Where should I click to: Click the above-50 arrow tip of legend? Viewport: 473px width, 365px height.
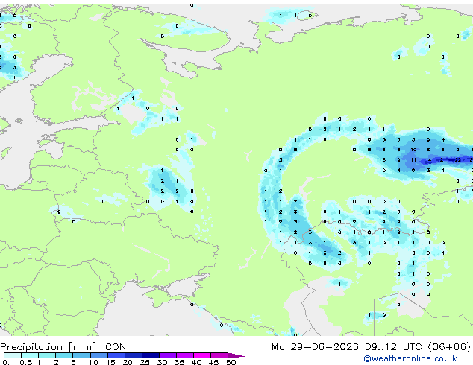coord(236,355)
